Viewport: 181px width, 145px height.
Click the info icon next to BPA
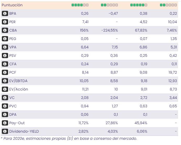pos(5,13)
